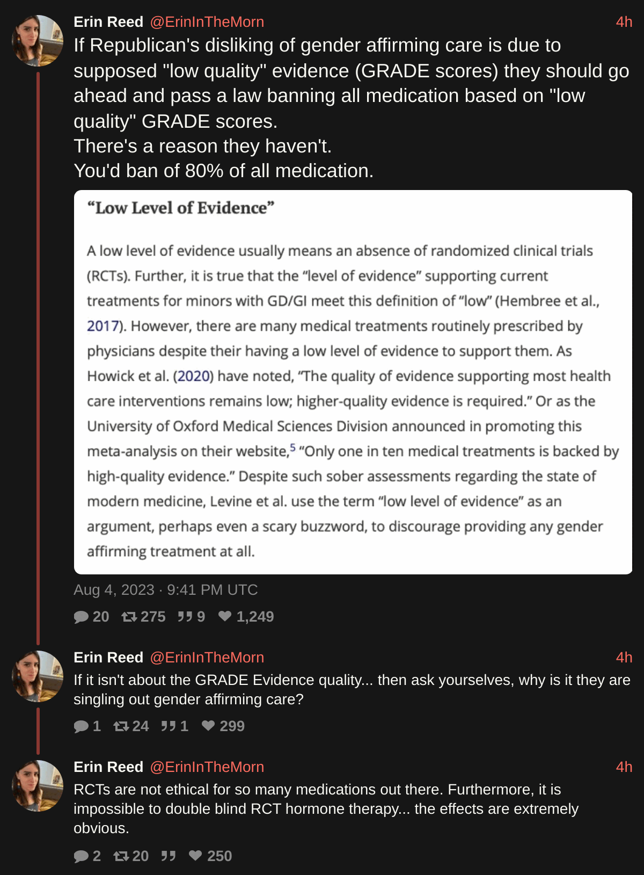Open the "Low Level of Evidence" image attachment
Screen dimensions: 644x875
point(353,382)
